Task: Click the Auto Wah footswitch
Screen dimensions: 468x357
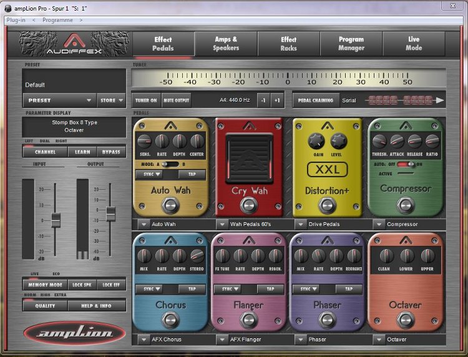Action: click(170, 205)
